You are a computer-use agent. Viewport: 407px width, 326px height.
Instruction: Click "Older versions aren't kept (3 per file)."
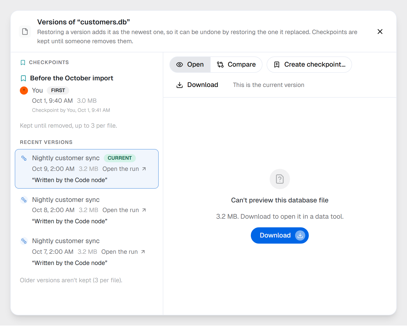click(71, 280)
